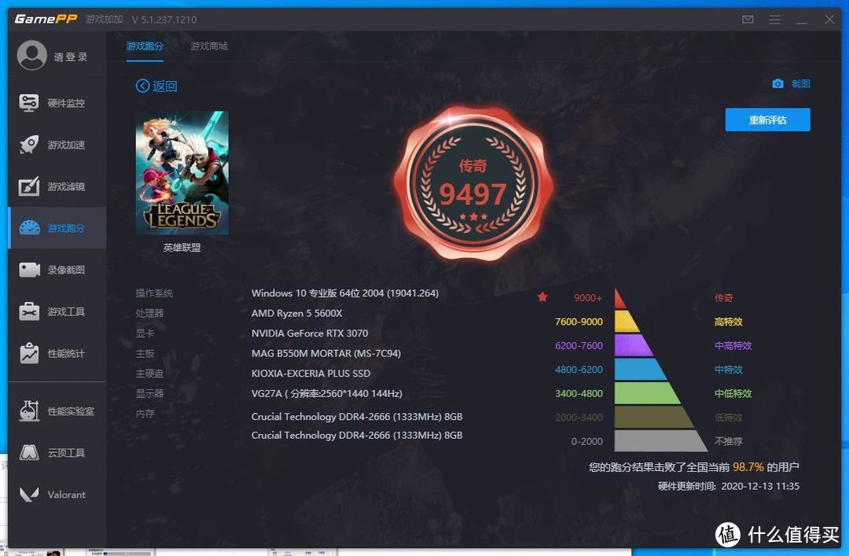849x556 pixels.
Task: Click the gray 0-2000 pyramid tier
Action: pyautogui.click(x=658, y=440)
